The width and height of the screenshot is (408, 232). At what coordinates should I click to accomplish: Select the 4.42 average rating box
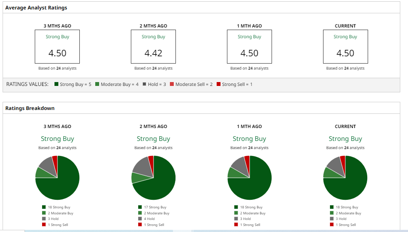click(x=153, y=47)
